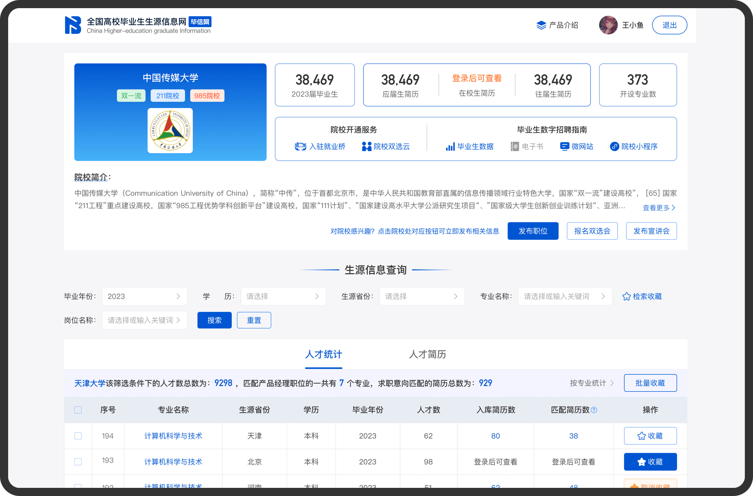Click the 北京 province cell
The width and height of the screenshot is (753, 496).
coord(254,462)
